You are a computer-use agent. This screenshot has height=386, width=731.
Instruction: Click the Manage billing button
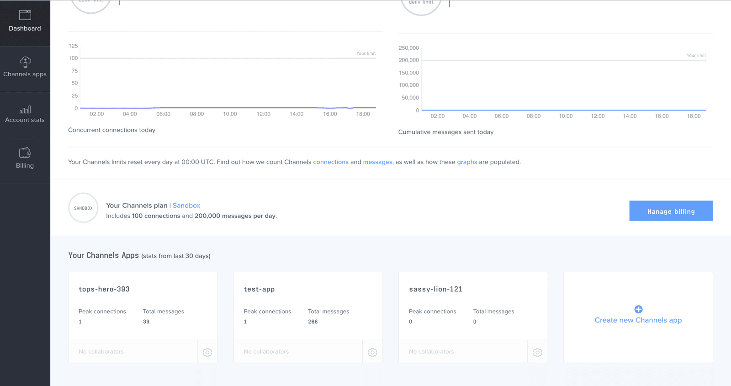[x=671, y=211]
